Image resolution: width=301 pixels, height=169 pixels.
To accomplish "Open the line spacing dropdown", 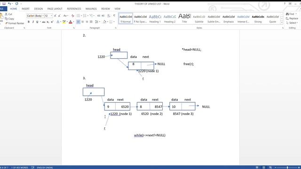I will [x=97, y=22].
